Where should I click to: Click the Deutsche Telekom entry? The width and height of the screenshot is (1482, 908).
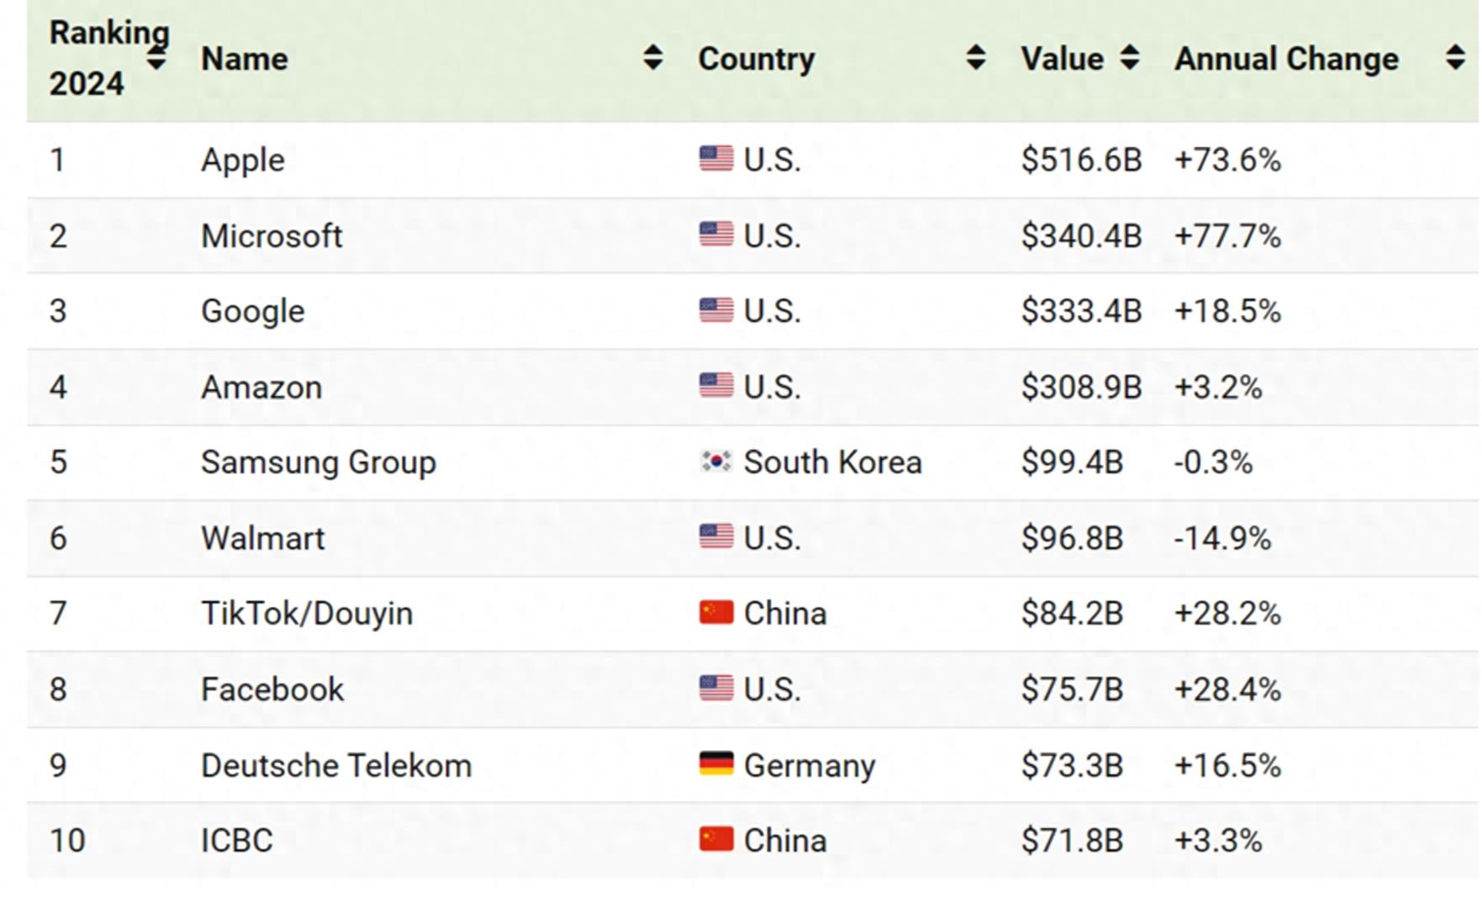pos(336,766)
